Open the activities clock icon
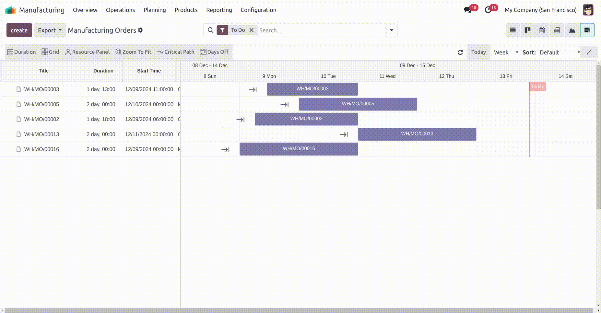Viewport: 601px width, 313px height. pyautogui.click(x=488, y=10)
